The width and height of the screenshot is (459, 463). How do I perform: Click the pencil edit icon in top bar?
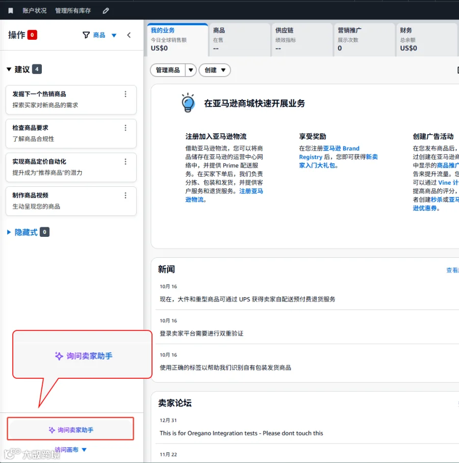tap(106, 11)
